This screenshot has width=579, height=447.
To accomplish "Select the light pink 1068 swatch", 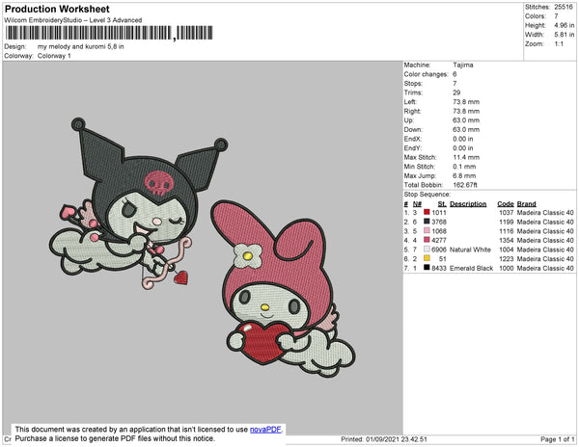I will point(427,230).
